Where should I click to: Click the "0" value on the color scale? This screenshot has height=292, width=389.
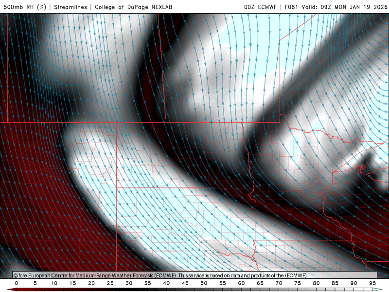(17, 283)
